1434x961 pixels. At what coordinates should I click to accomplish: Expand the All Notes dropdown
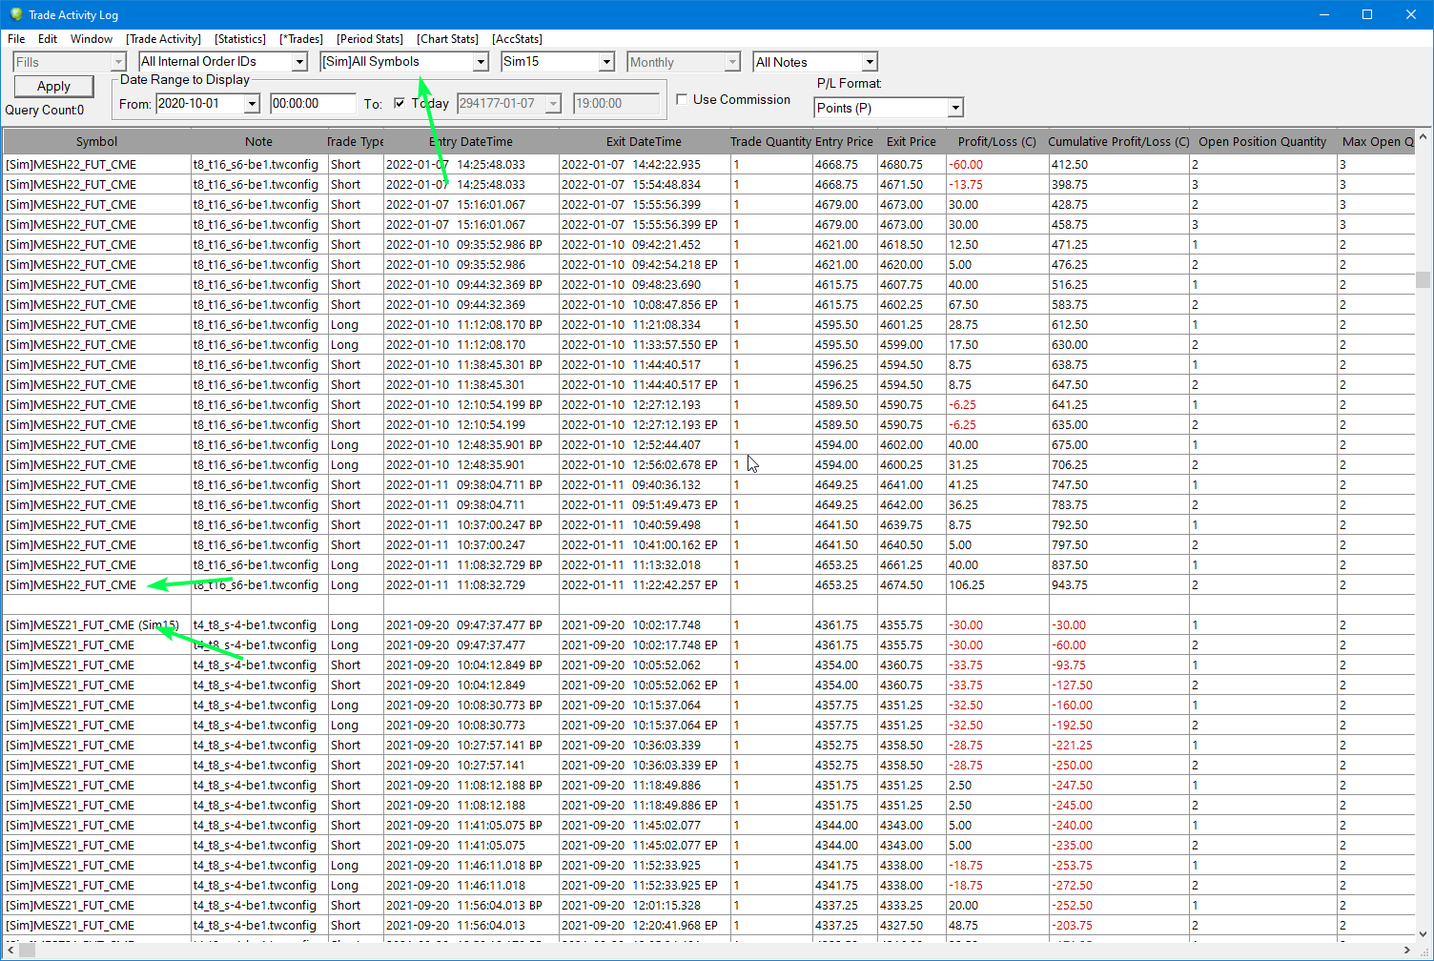(x=870, y=62)
